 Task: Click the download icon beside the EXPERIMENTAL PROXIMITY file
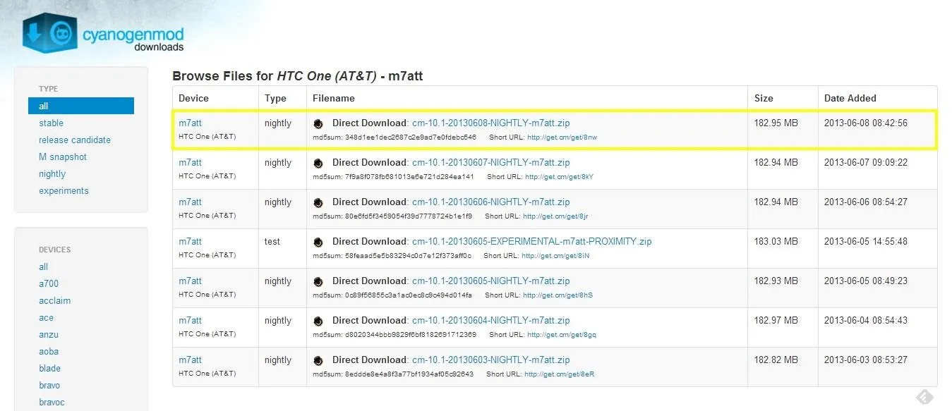click(x=319, y=242)
